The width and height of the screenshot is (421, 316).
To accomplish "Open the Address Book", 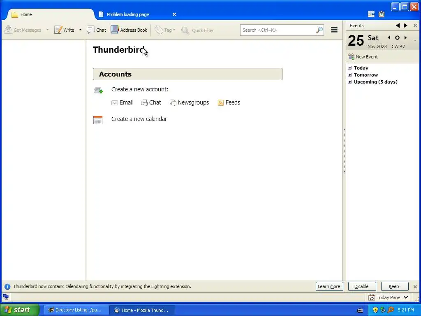I will [129, 30].
